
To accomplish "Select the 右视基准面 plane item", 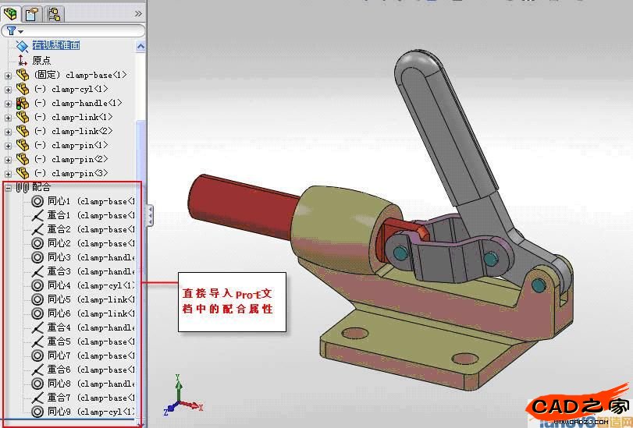I will (56, 46).
